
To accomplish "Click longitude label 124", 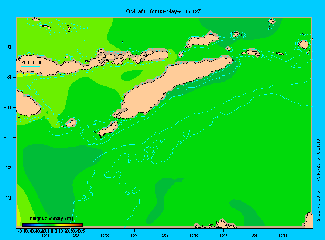I will 134,236.
